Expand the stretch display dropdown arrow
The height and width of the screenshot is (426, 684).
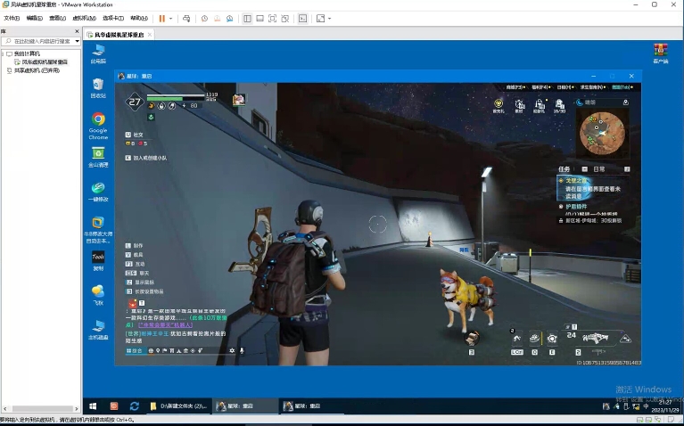click(x=329, y=19)
